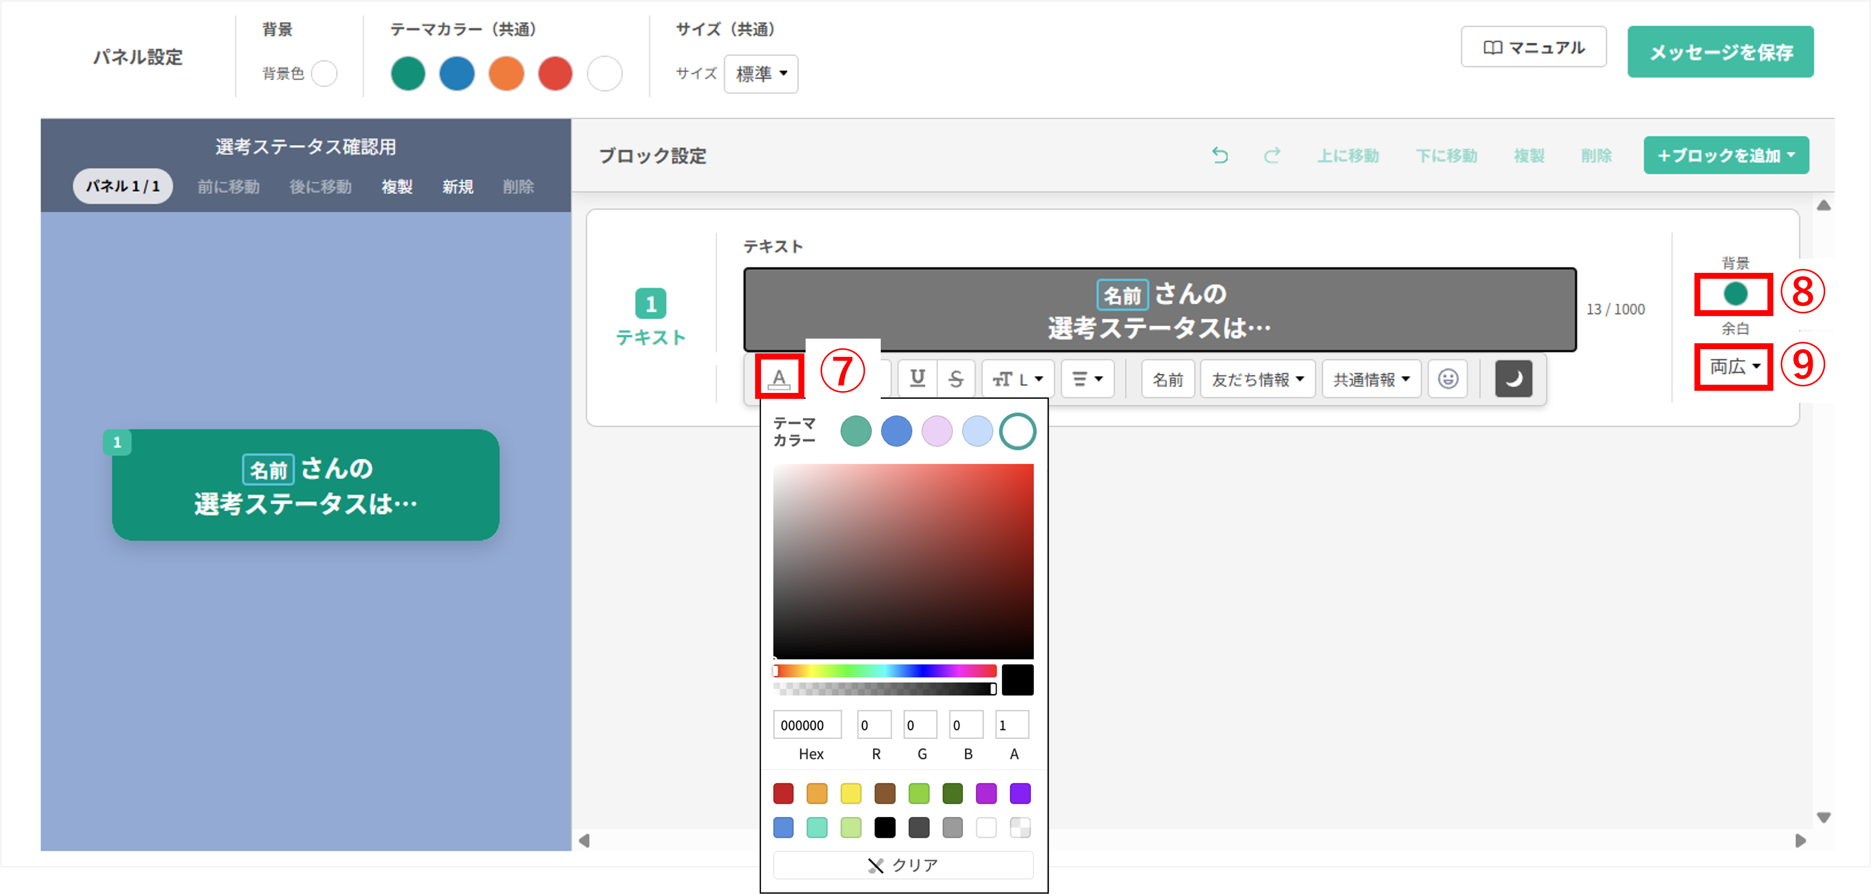Select the red theme color
Screen dimensions: 1871x894
(x=556, y=73)
